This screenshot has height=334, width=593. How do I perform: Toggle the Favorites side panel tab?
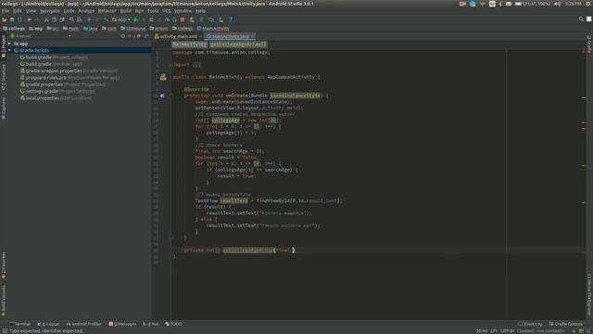coord(4,265)
